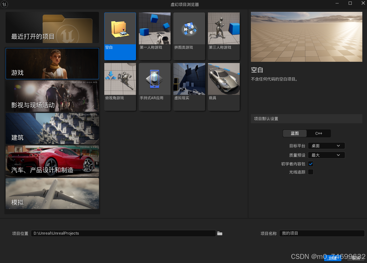Select the 载具 vehicle template

pos(224,87)
